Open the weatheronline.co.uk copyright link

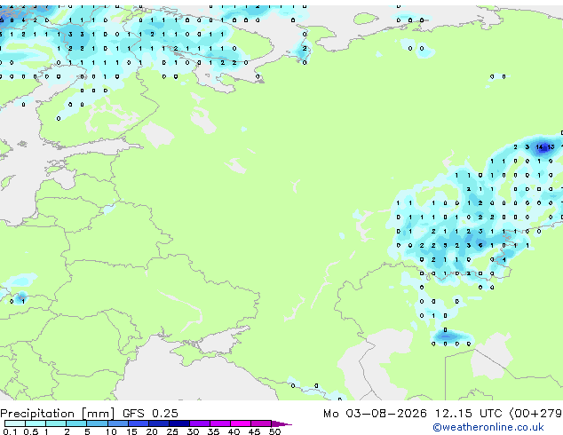click(x=488, y=427)
